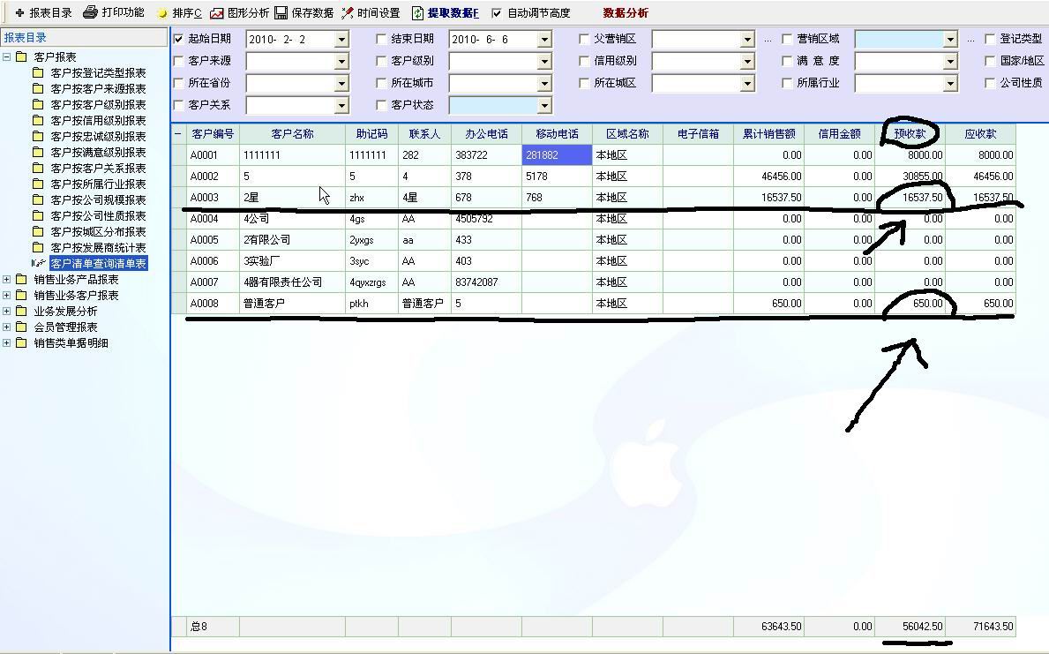Toggle the 自动调节高度 checkbox
The image size is (1049, 654).
(497, 13)
